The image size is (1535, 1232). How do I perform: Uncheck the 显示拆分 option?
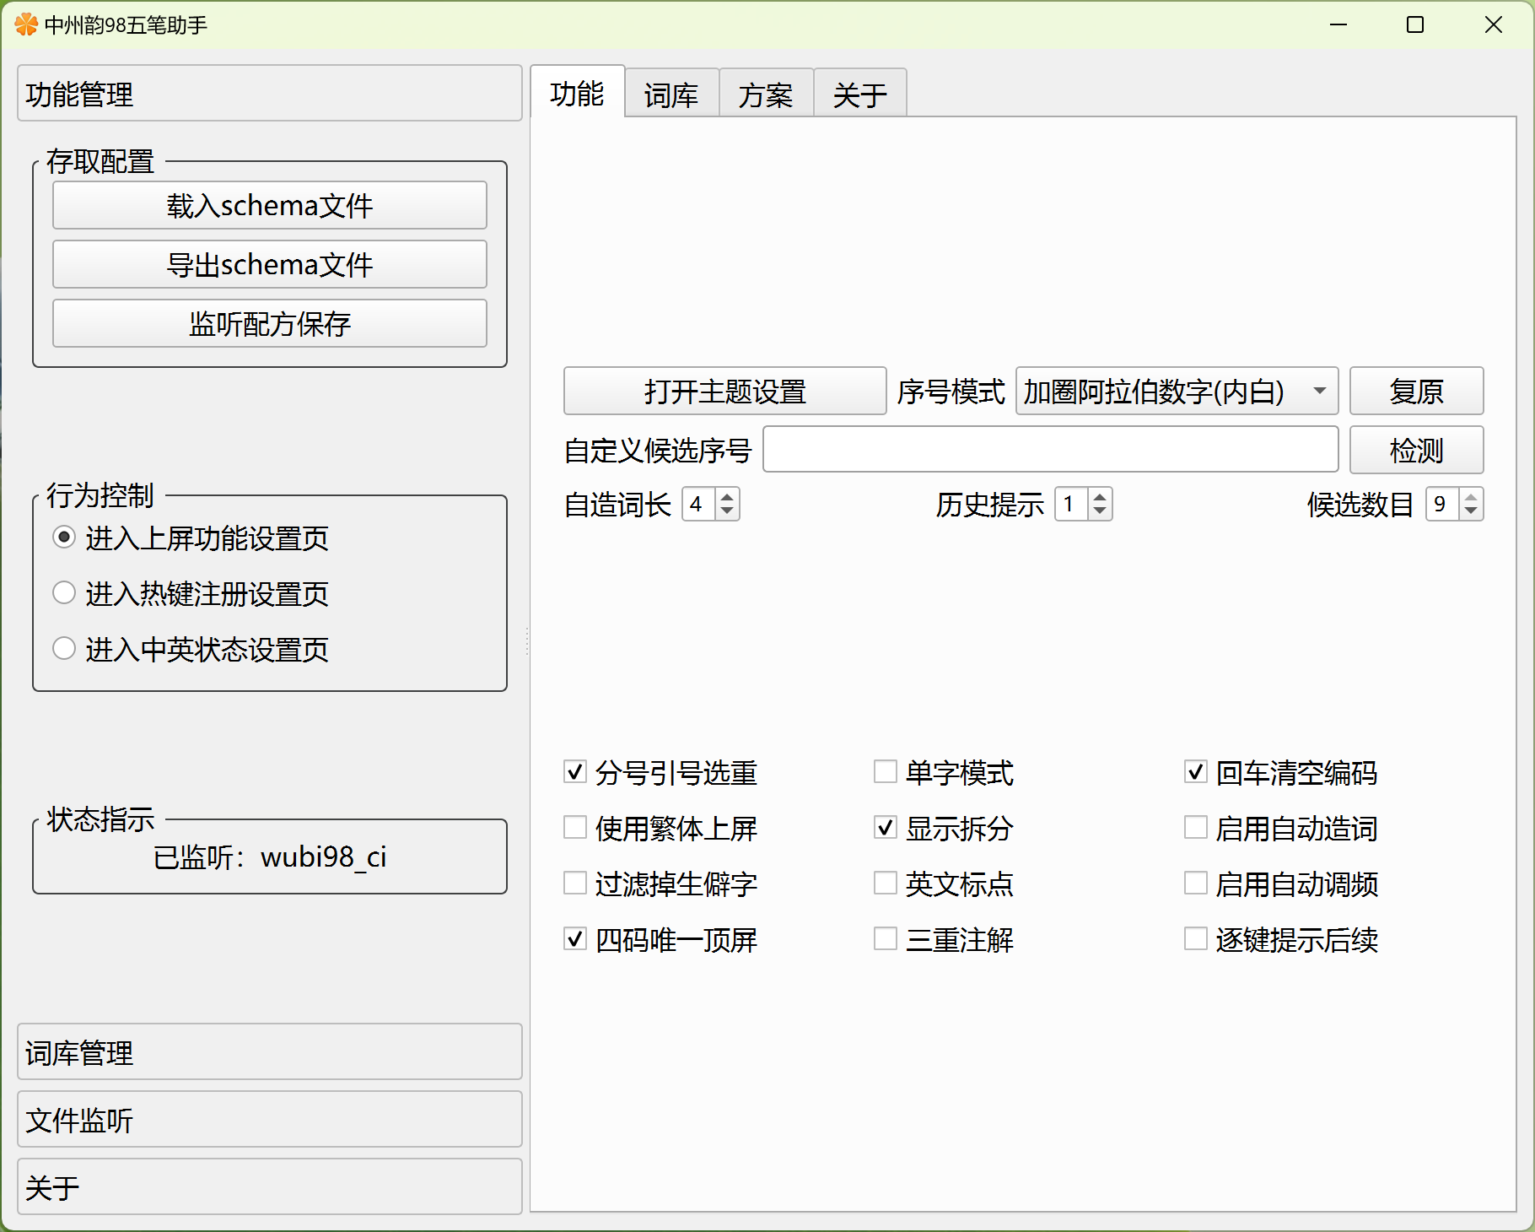[886, 828]
